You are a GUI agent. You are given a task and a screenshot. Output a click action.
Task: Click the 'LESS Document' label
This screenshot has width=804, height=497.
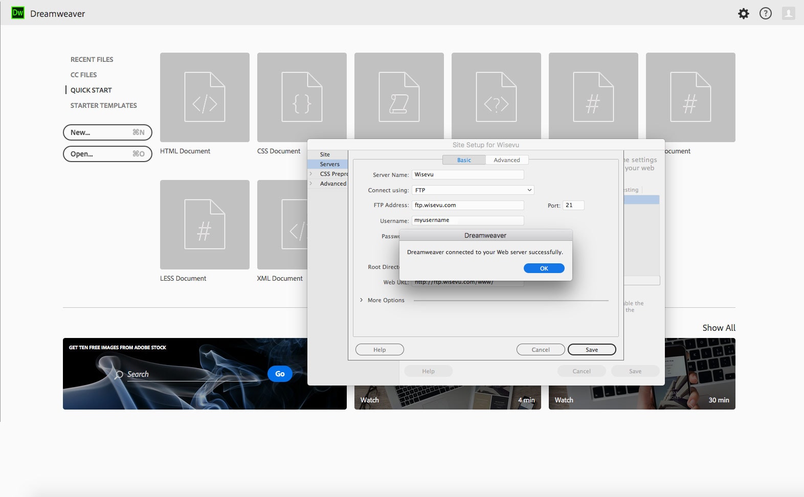tap(183, 279)
